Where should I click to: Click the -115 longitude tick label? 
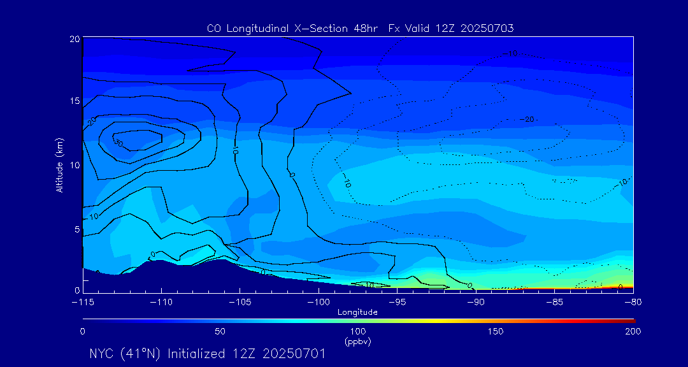83,303
